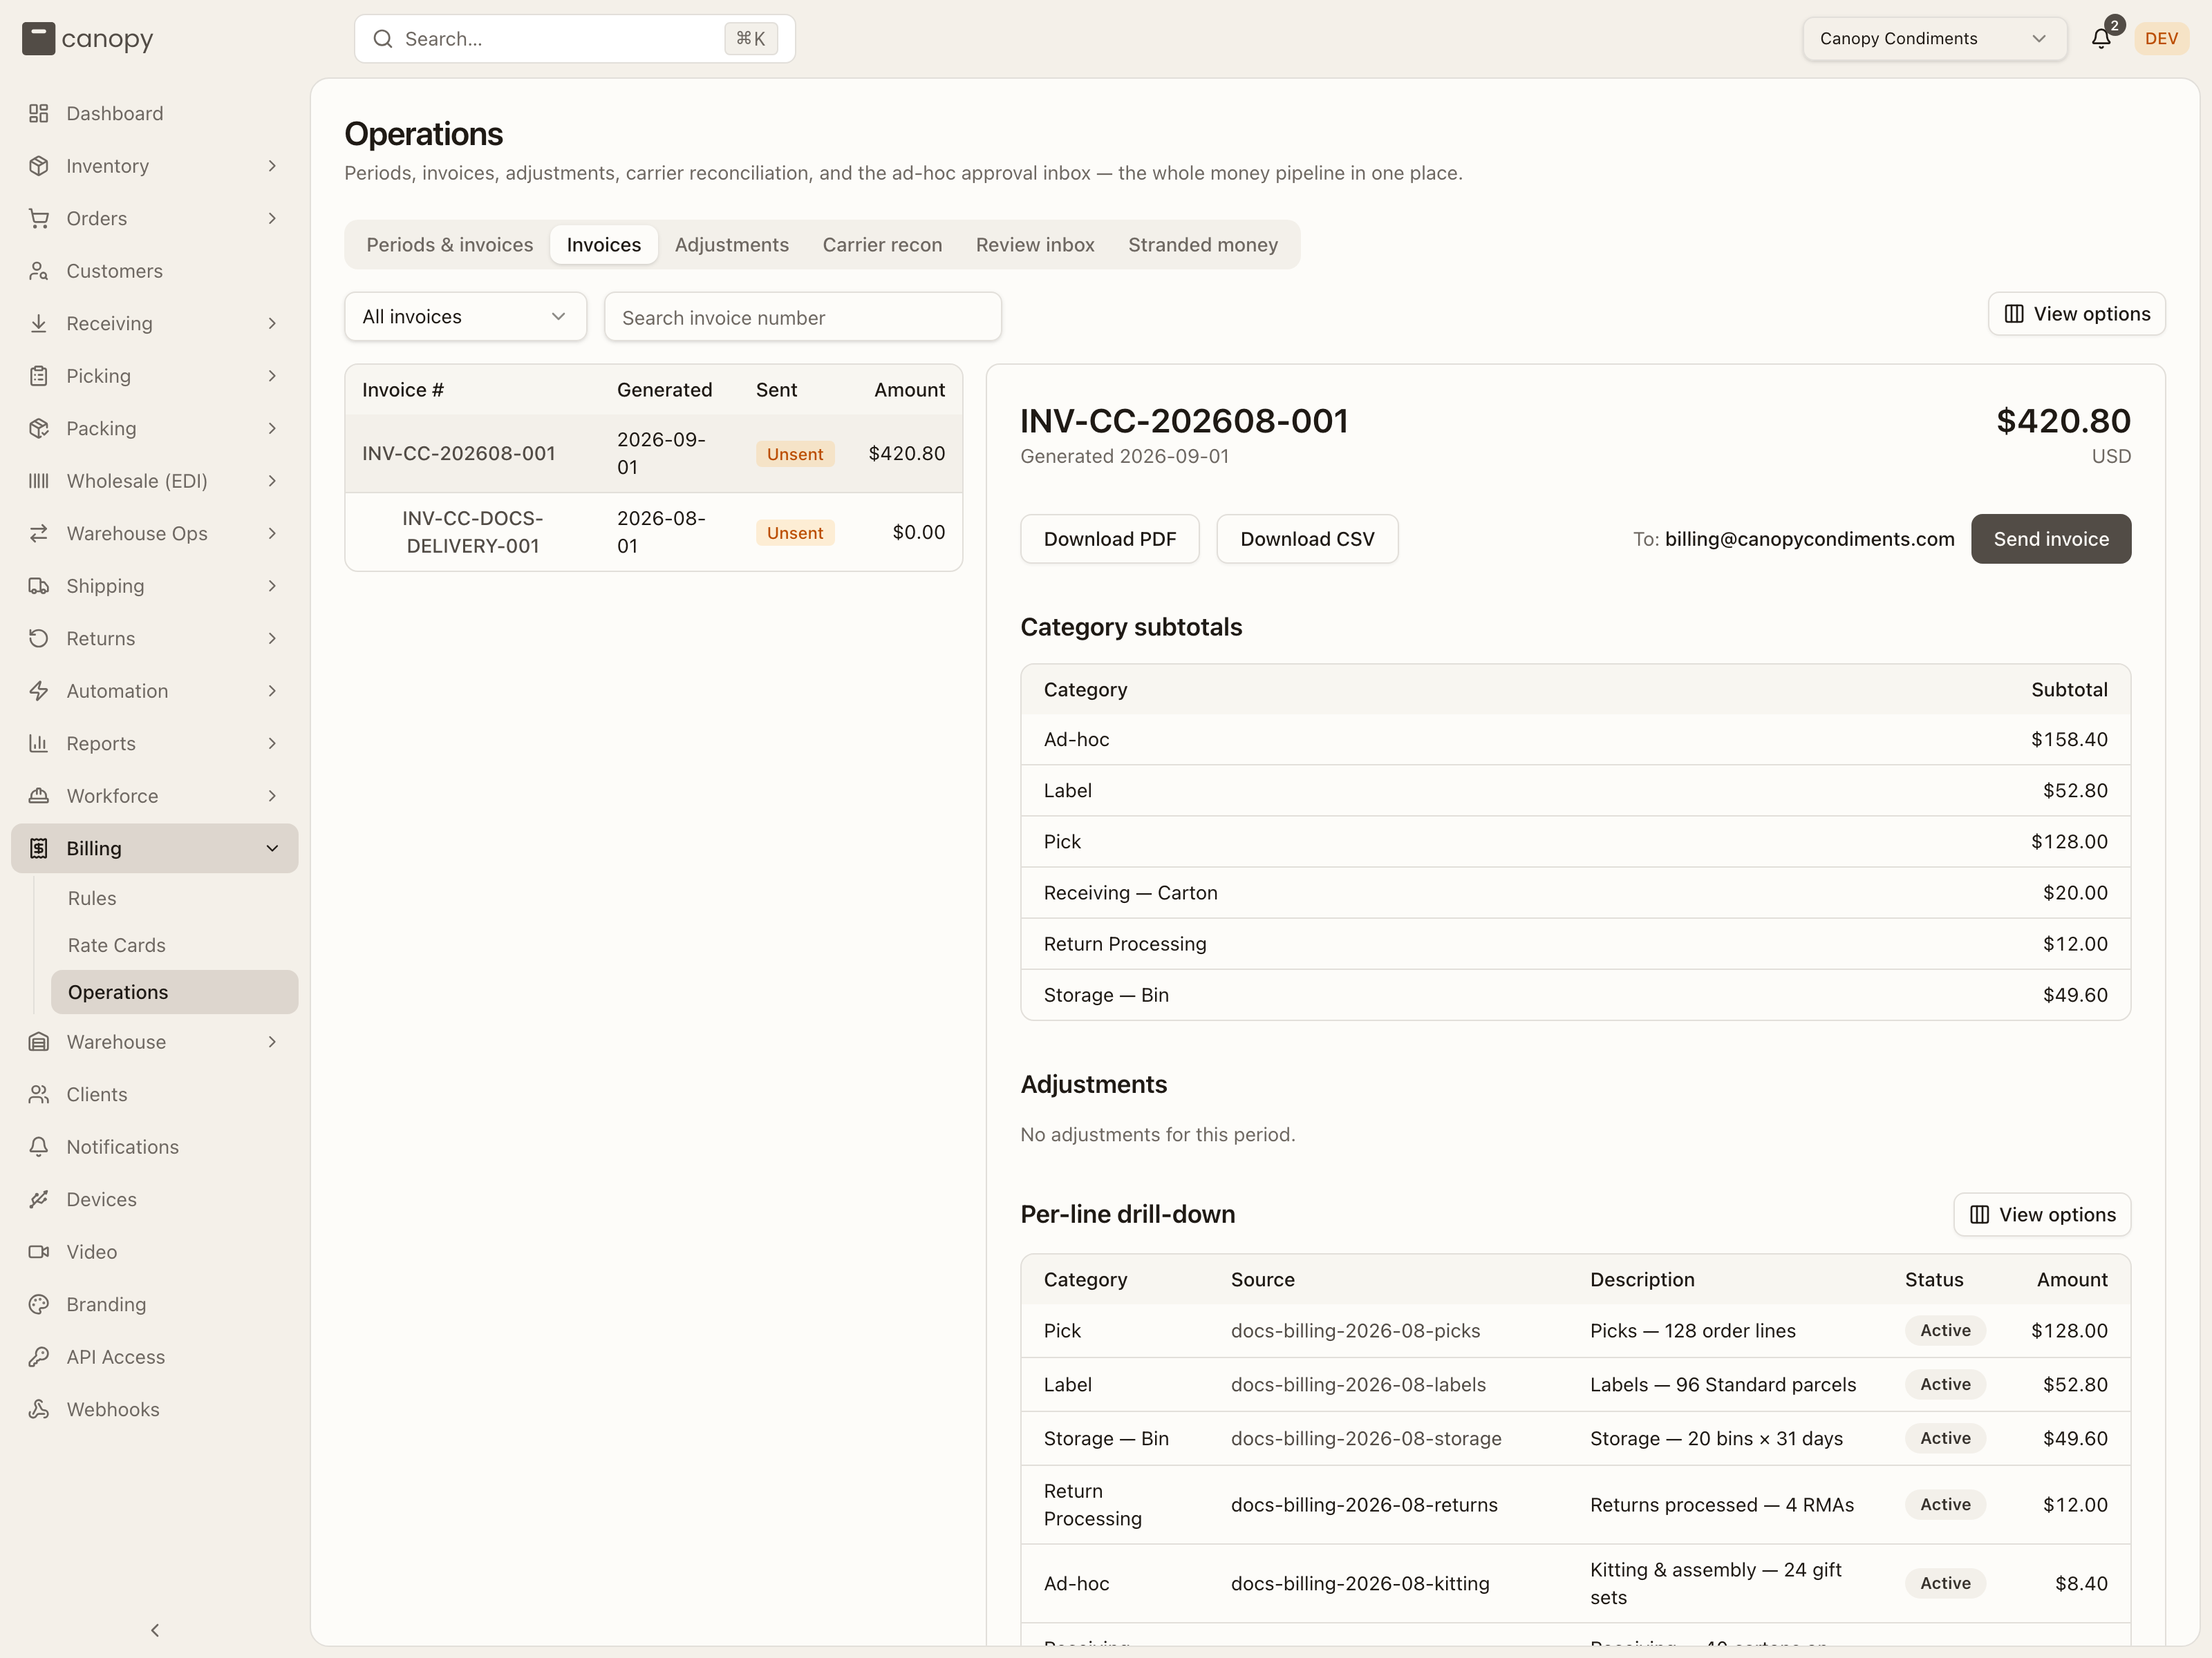
Task: Open View options above the invoice panel
Action: click(x=2077, y=314)
